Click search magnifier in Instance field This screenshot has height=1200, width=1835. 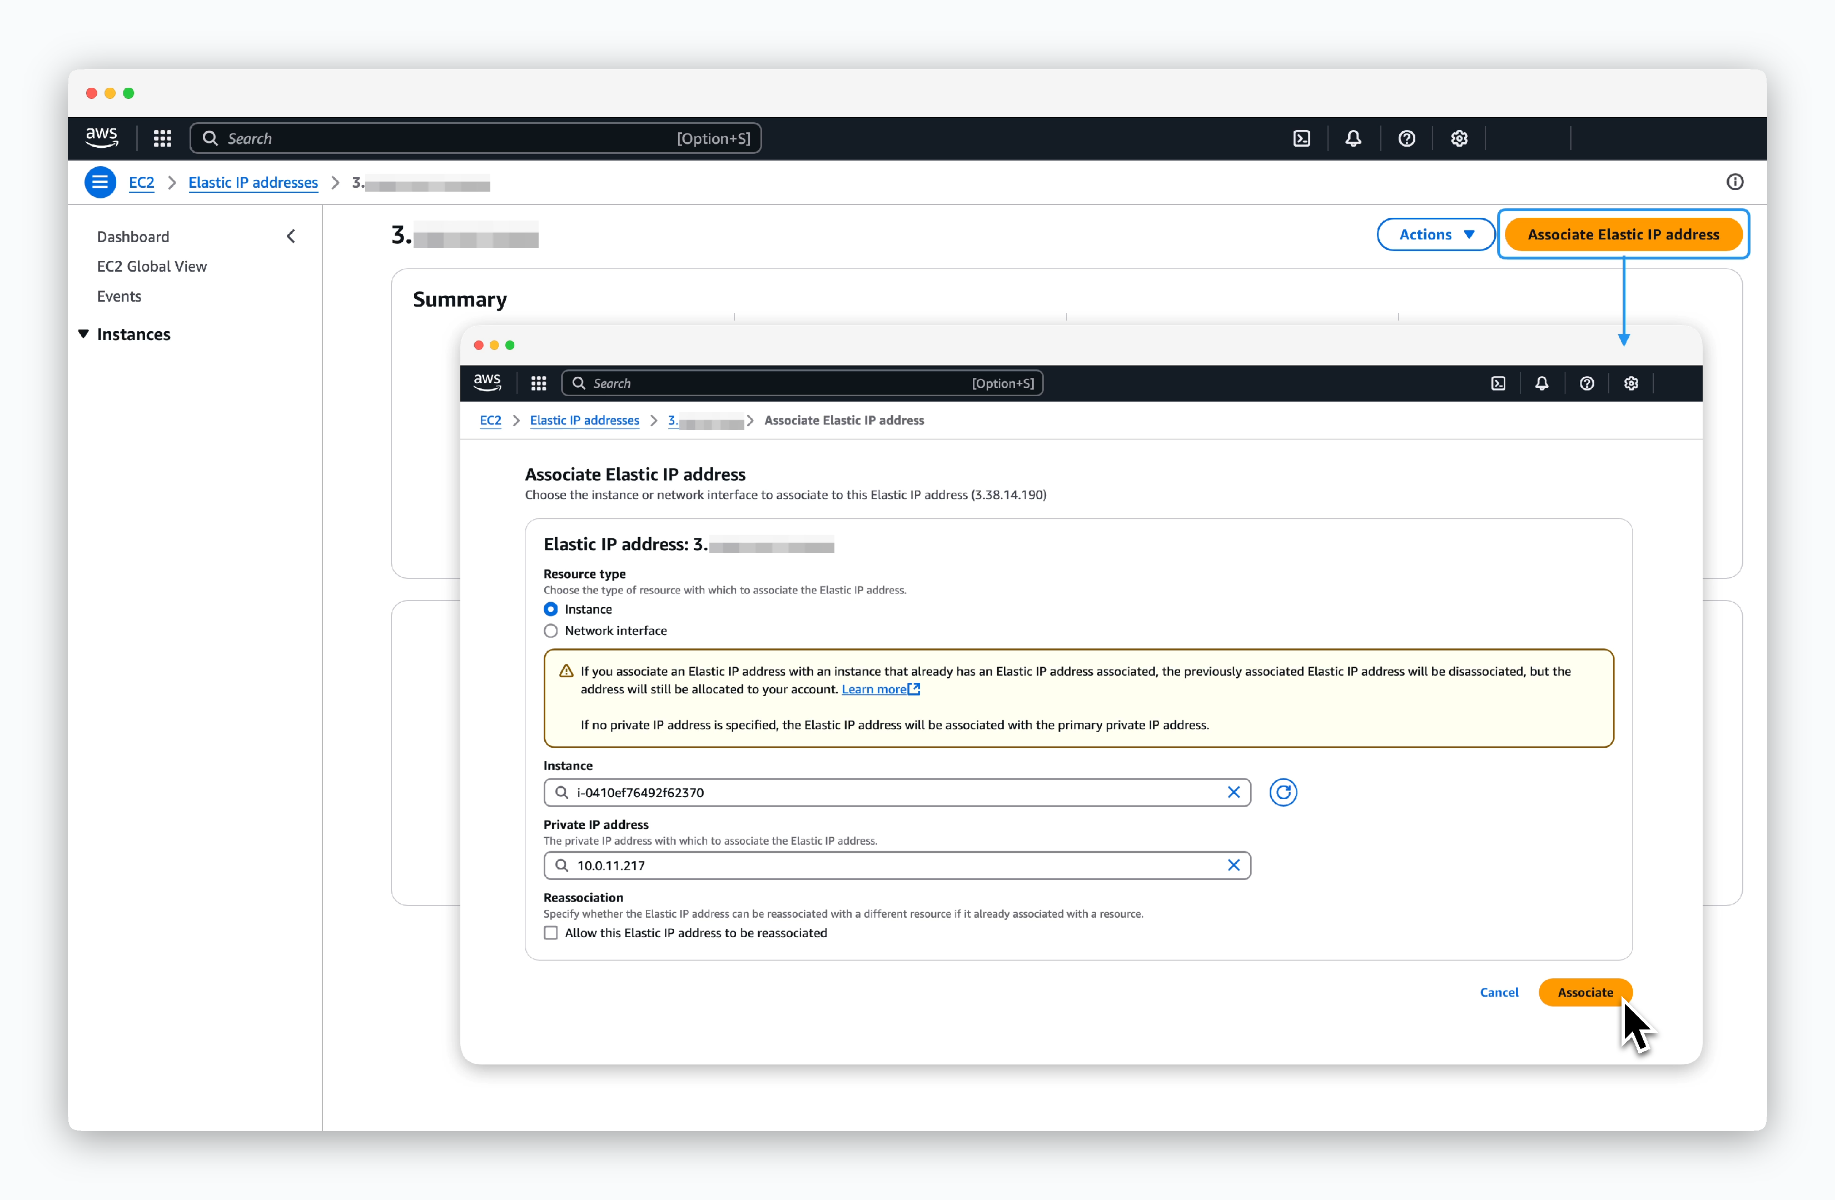[x=561, y=792]
